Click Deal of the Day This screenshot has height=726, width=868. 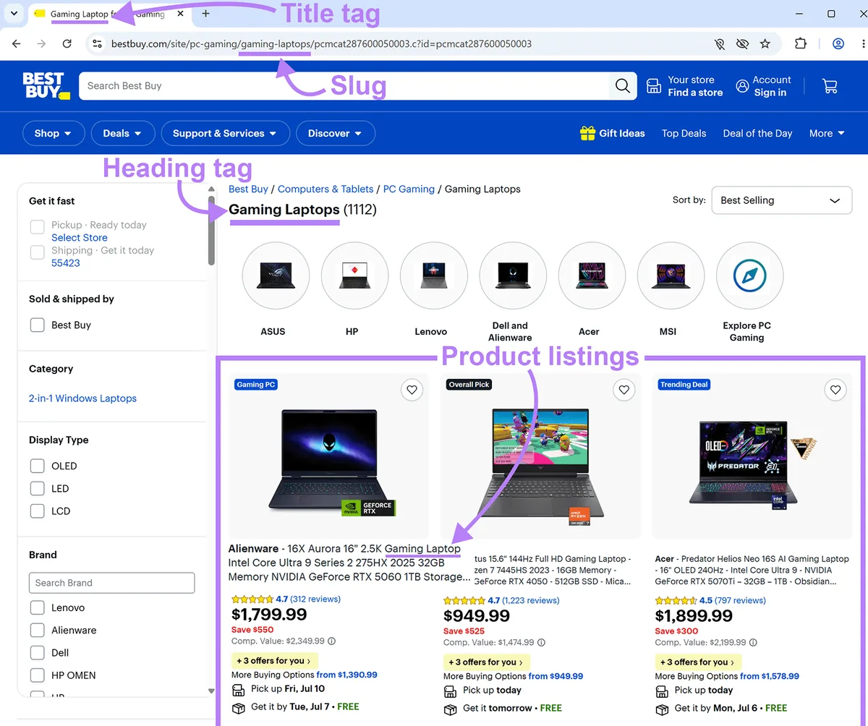(757, 133)
